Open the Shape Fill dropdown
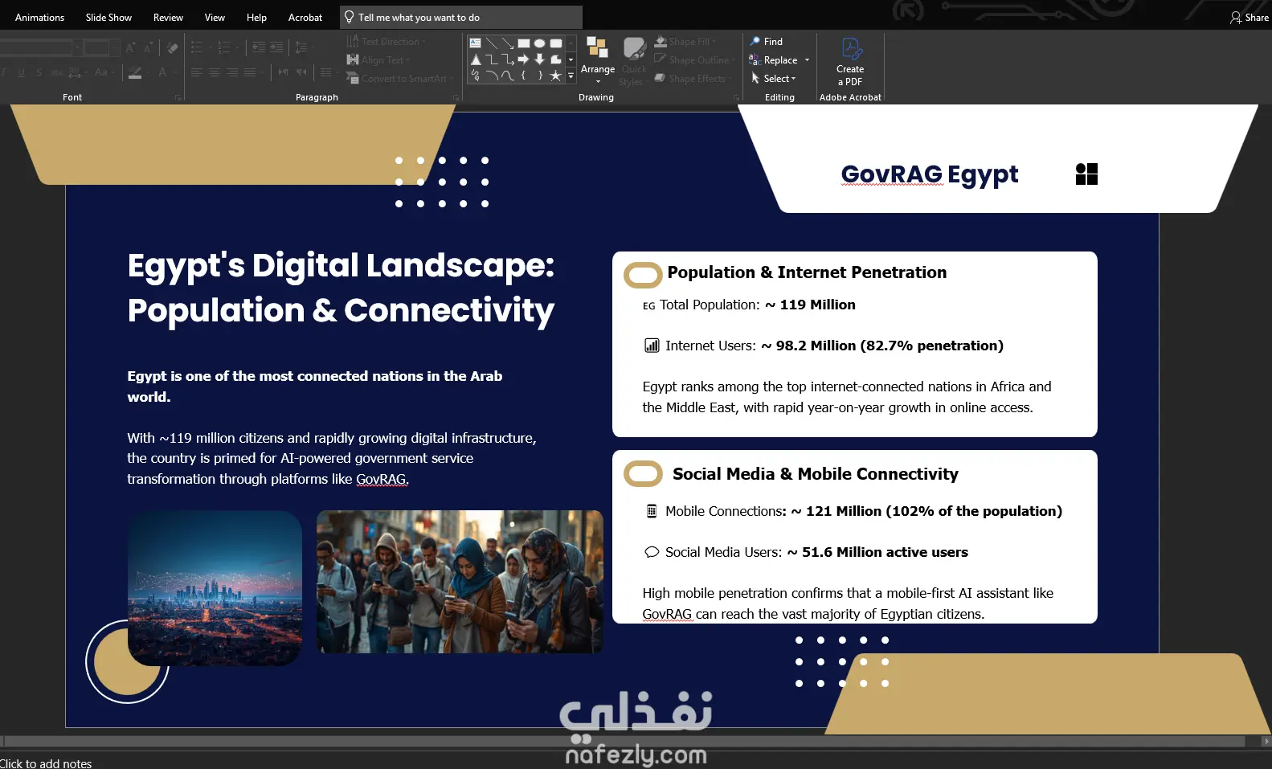1272x769 pixels. [685, 42]
